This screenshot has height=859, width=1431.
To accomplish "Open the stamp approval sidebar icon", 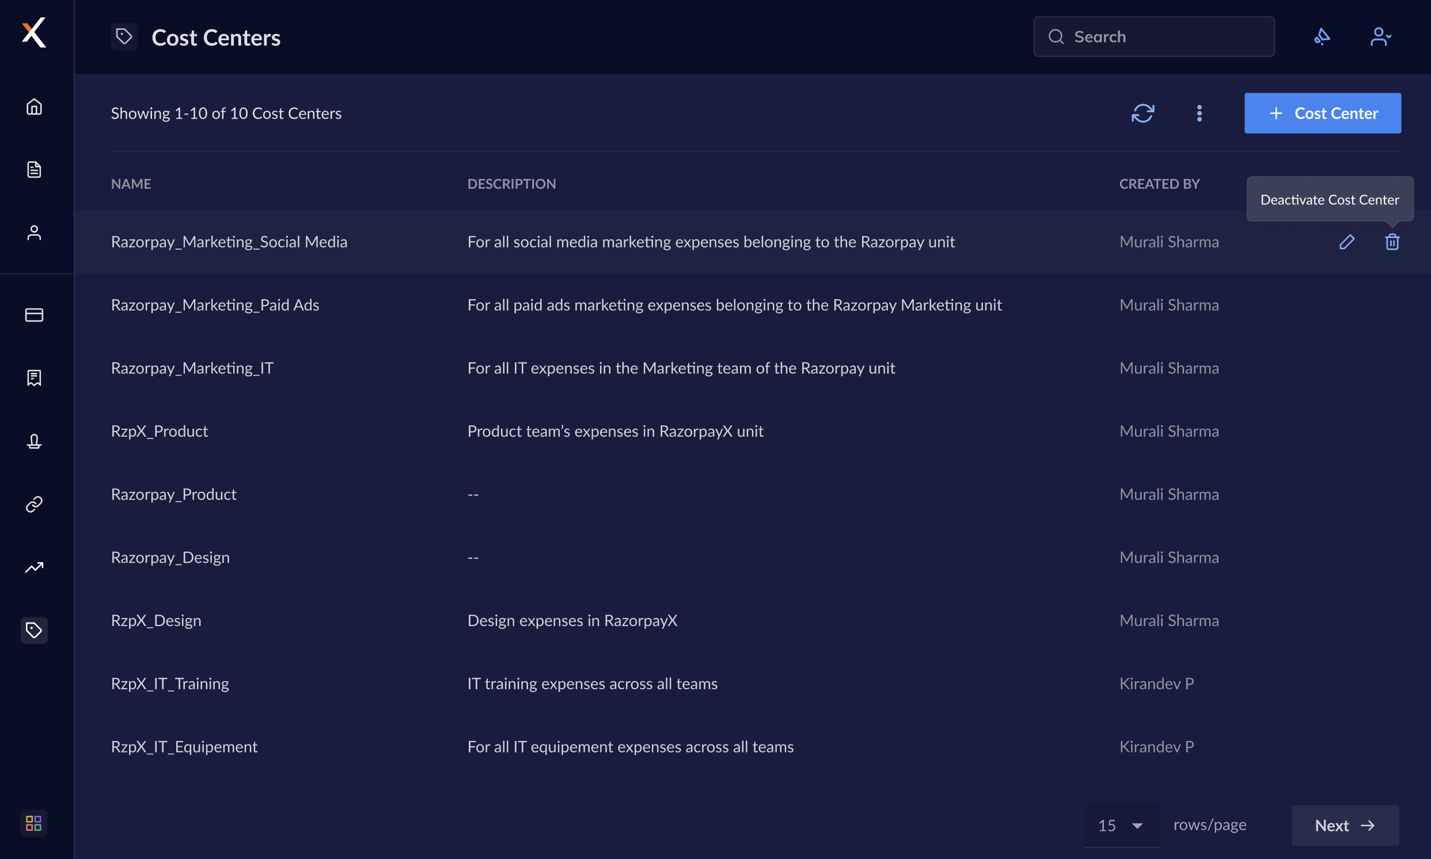I will pyautogui.click(x=34, y=442).
